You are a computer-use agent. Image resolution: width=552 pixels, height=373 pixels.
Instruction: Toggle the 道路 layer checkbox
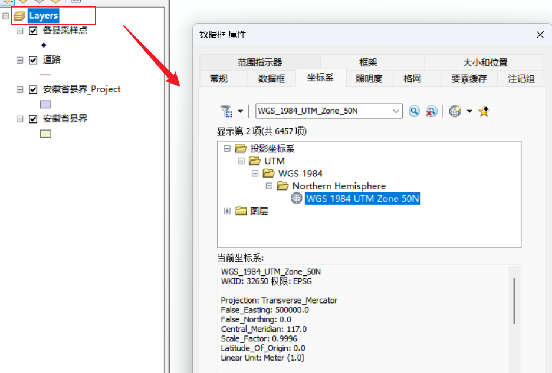(33, 60)
